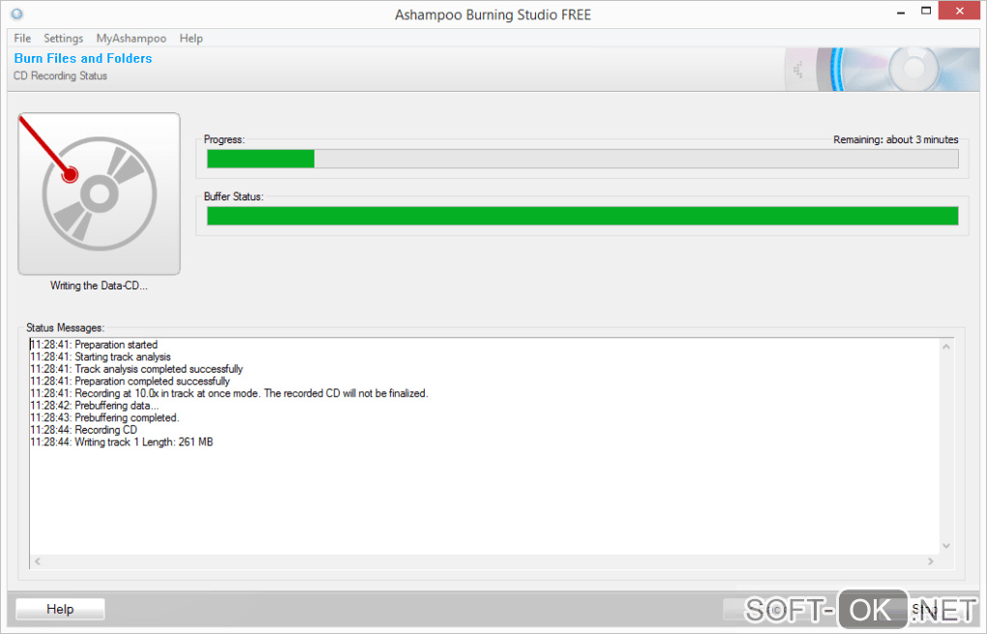Select 'Preparation completed successfully' log line
This screenshot has height=634, width=987.
130,381
